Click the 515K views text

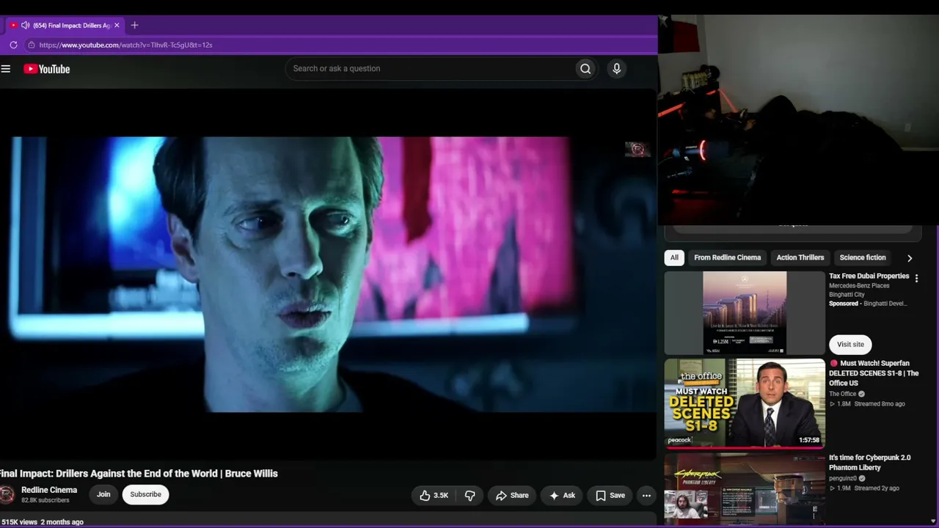19,522
